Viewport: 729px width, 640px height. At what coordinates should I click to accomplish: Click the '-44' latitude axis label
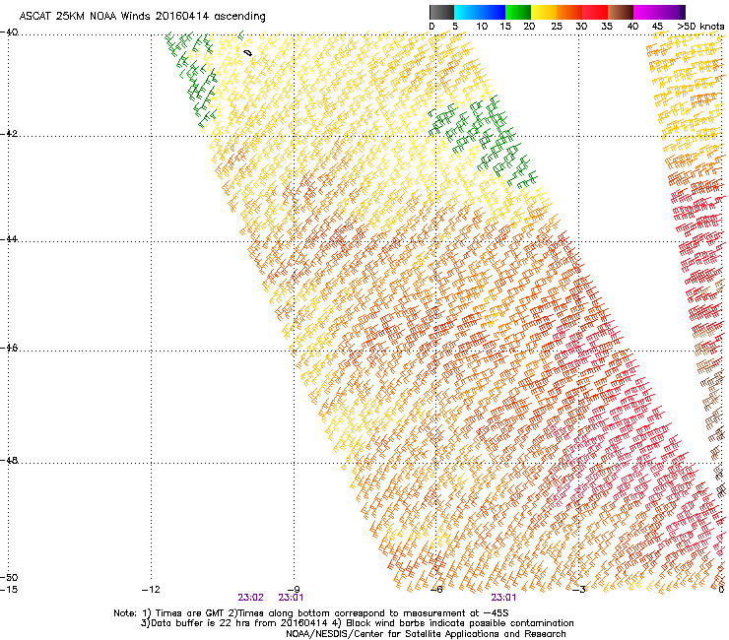tap(9, 239)
